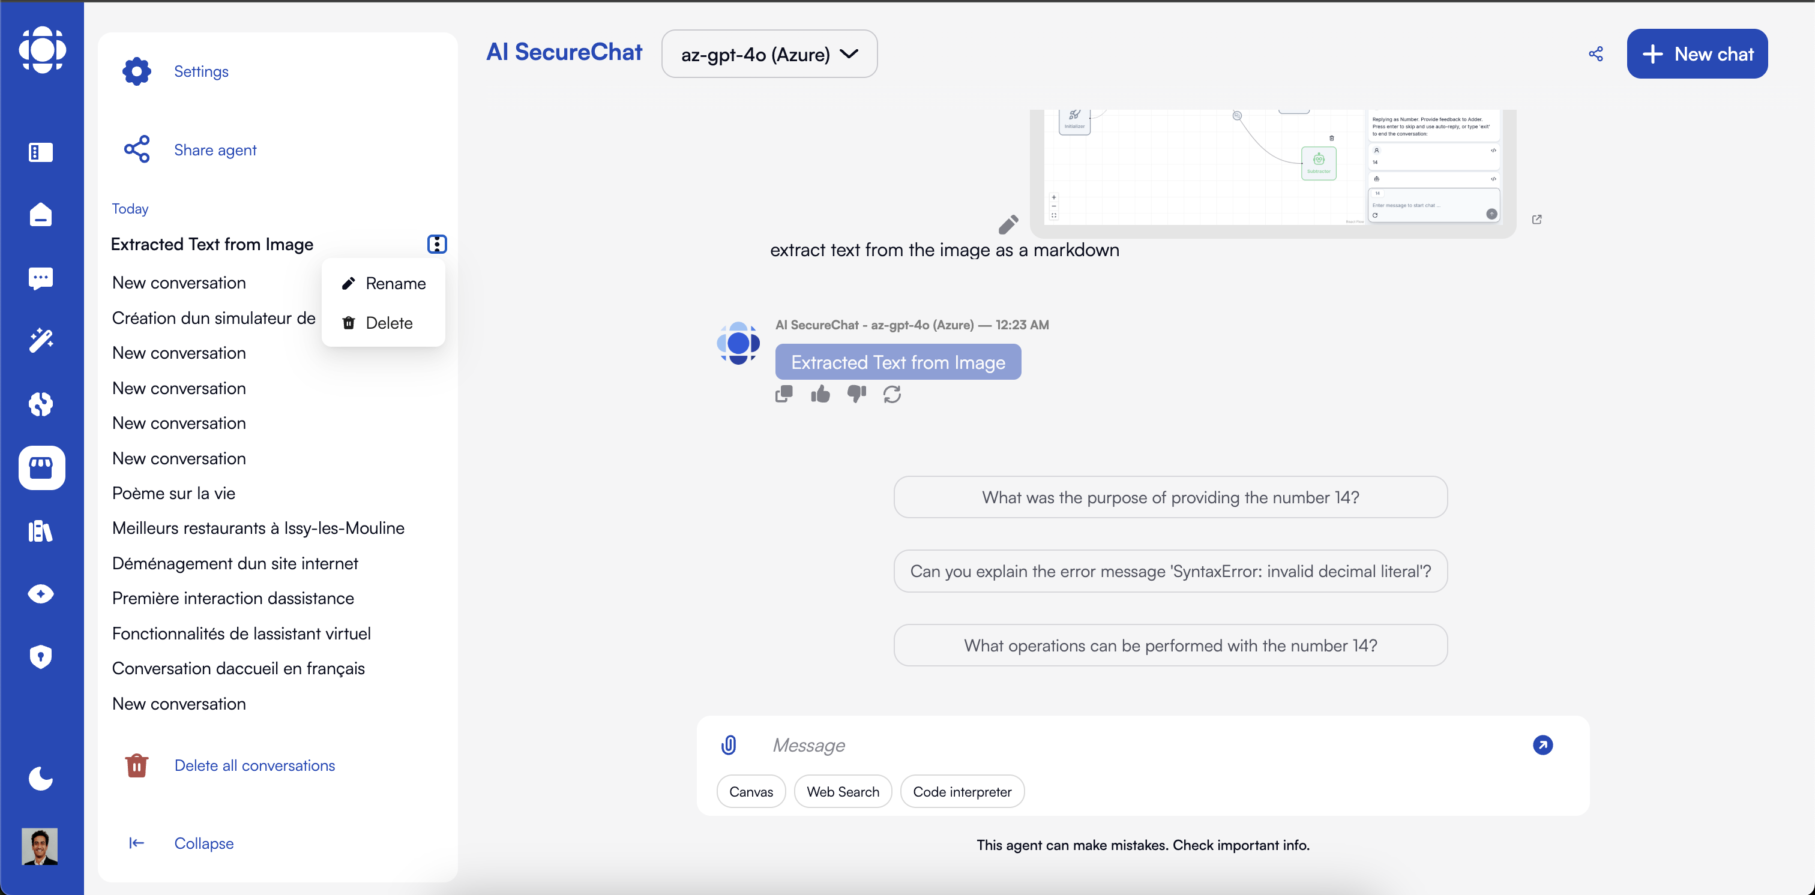Edit user message with pencil icon
Image resolution: width=1815 pixels, height=895 pixels.
(1008, 224)
